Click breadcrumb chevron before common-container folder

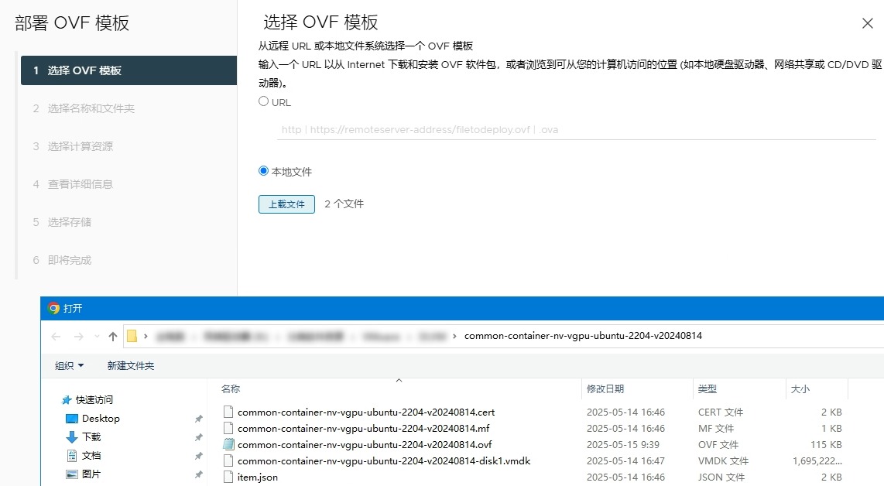(x=455, y=337)
